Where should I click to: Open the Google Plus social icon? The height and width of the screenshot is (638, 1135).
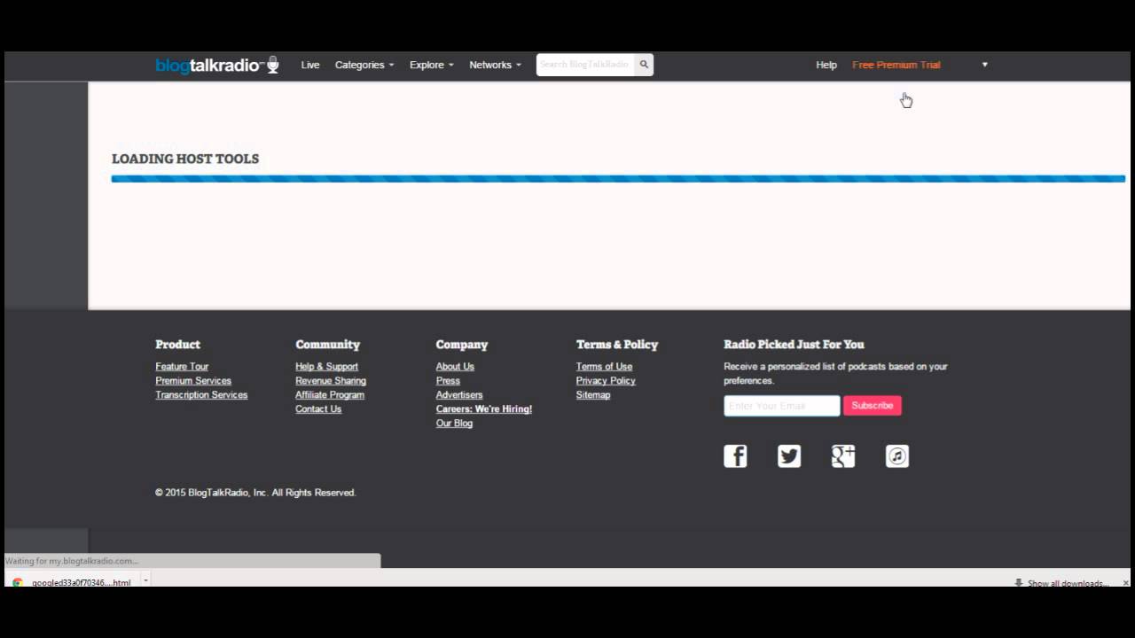pyautogui.click(x=843, y=456)
